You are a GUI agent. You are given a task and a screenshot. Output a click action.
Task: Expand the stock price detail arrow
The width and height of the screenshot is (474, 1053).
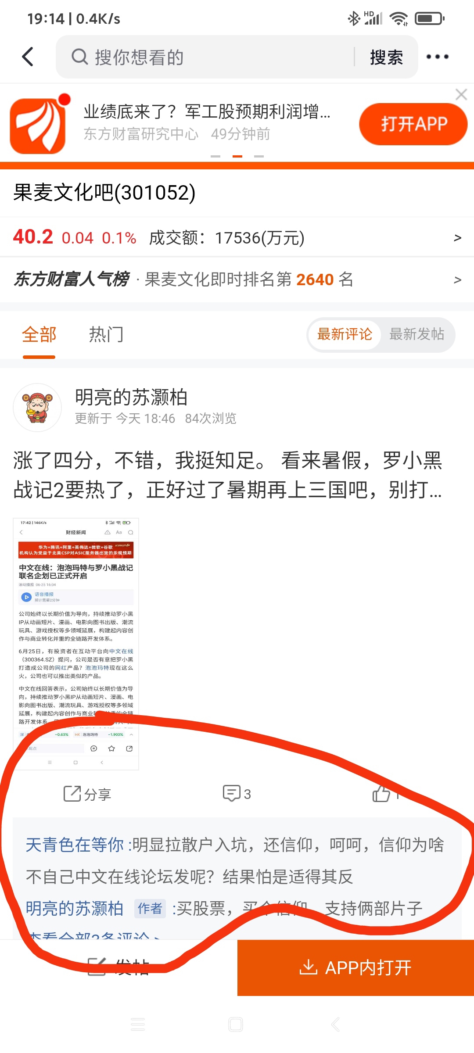pos(457,238)
